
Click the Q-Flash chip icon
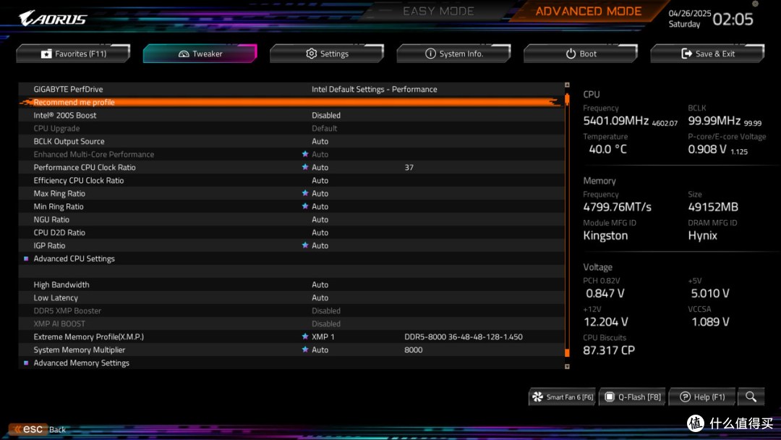(609, 397)
